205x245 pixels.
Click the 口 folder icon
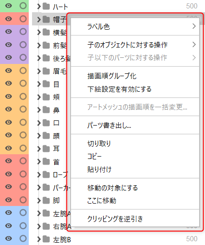click(x=46, y=123)
